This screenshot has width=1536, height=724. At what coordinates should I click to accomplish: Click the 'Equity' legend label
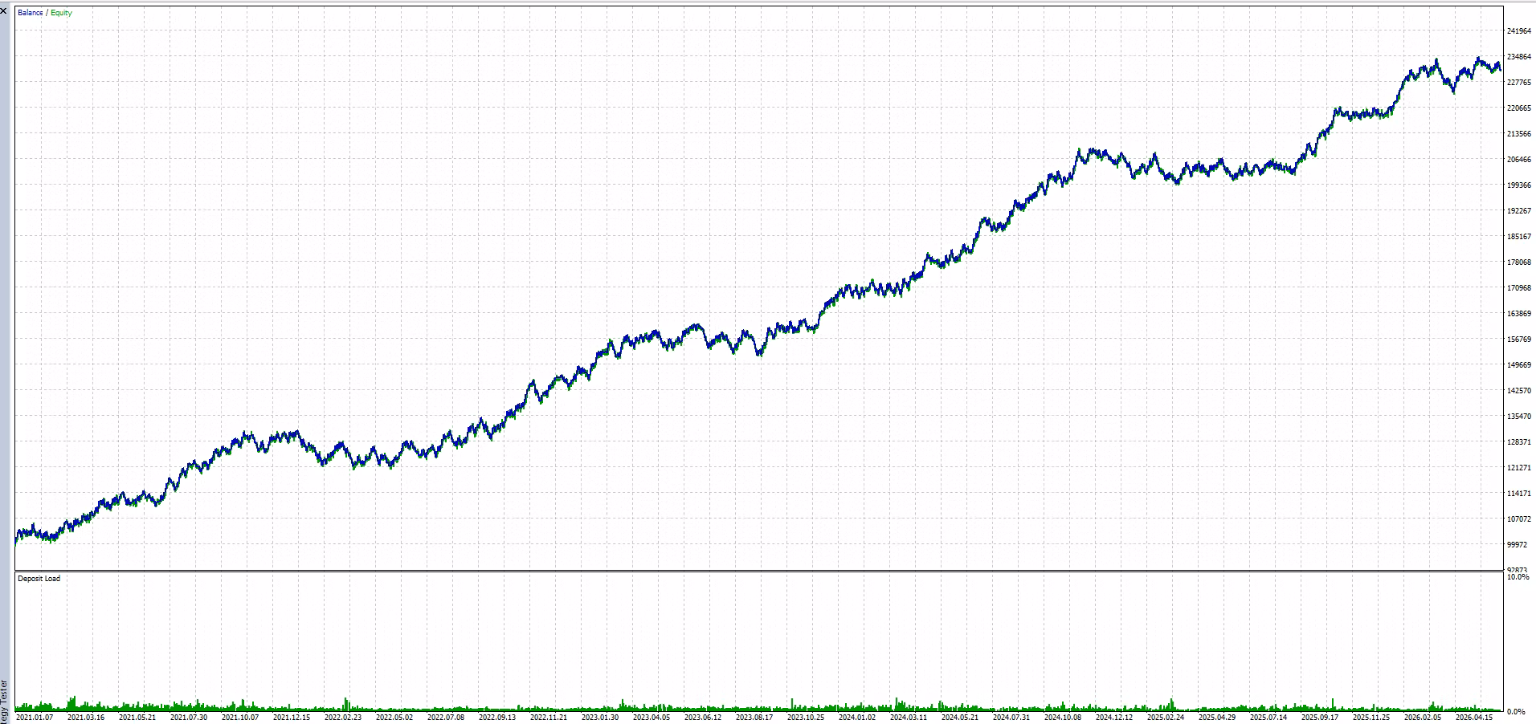pos(61,13)
